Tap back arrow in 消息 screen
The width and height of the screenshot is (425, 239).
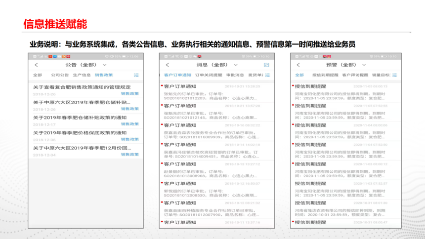click(167, 65)
